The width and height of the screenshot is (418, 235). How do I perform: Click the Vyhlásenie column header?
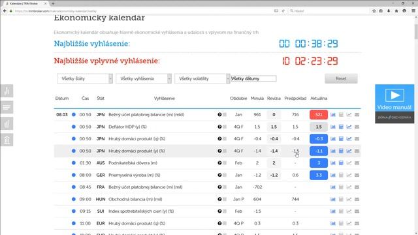pos(165,99)
